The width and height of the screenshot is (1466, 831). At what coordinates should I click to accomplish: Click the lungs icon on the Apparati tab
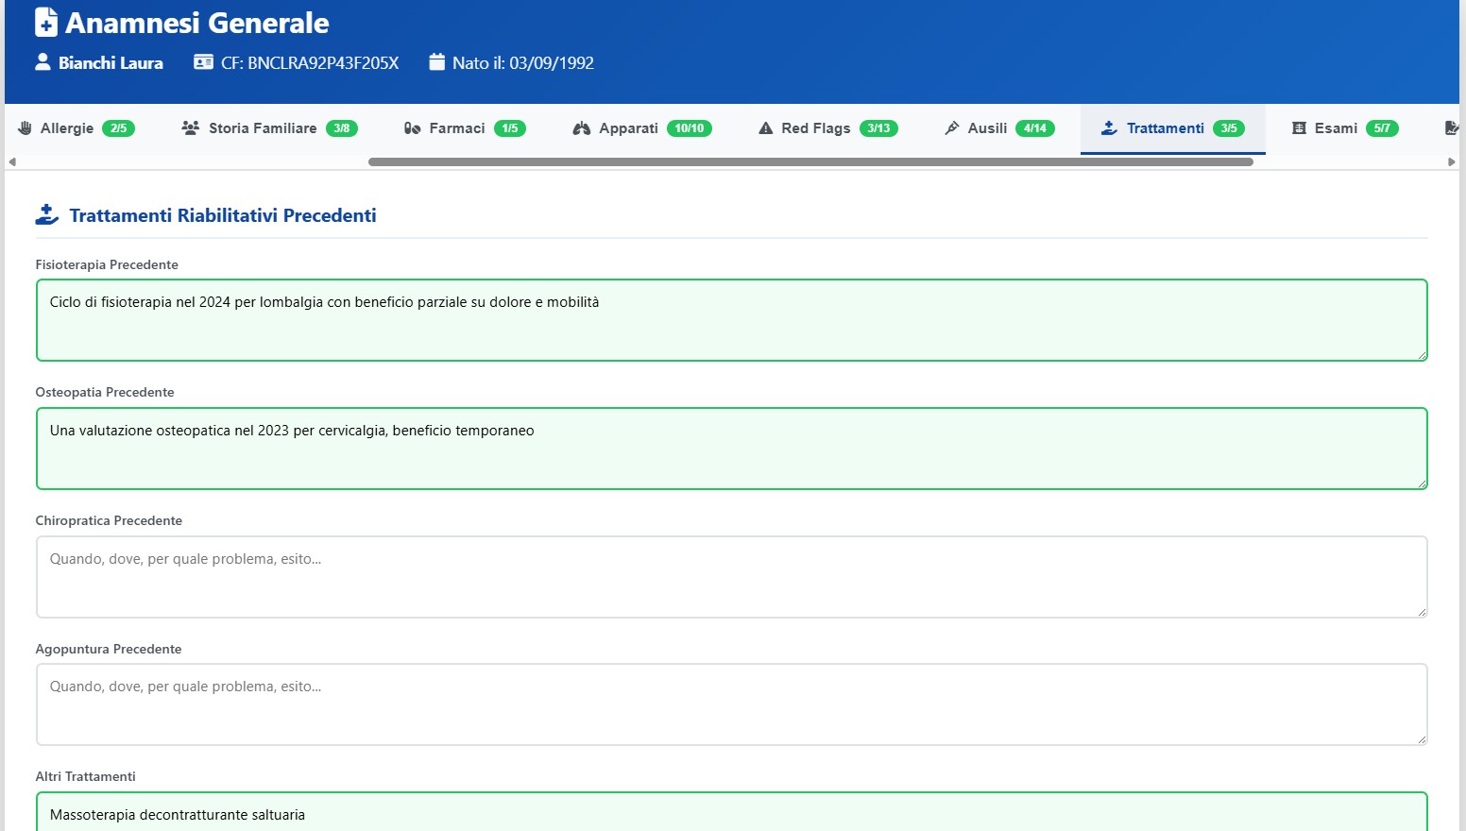click(x=581, y=127)
